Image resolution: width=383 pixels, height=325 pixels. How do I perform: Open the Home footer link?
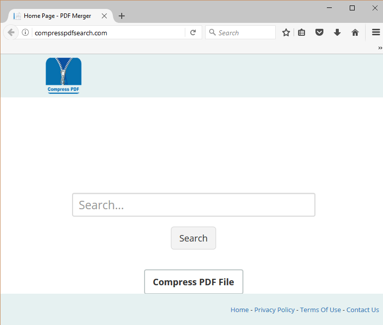(239, 310)
